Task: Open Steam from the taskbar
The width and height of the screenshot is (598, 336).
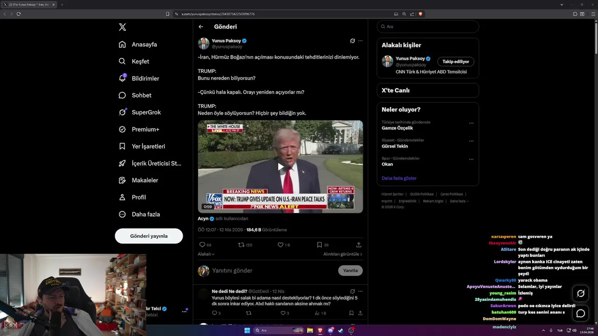Action: pyautogui.click(x=341, y=330)
